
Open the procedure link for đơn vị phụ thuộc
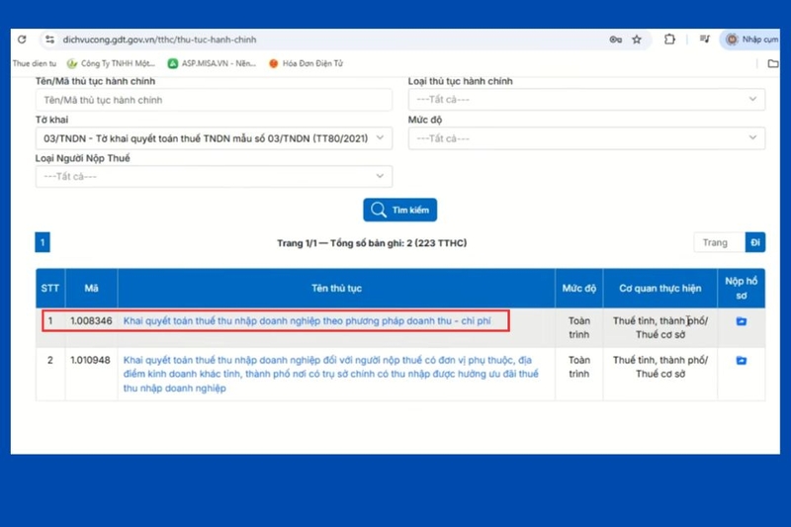(331, 374)
